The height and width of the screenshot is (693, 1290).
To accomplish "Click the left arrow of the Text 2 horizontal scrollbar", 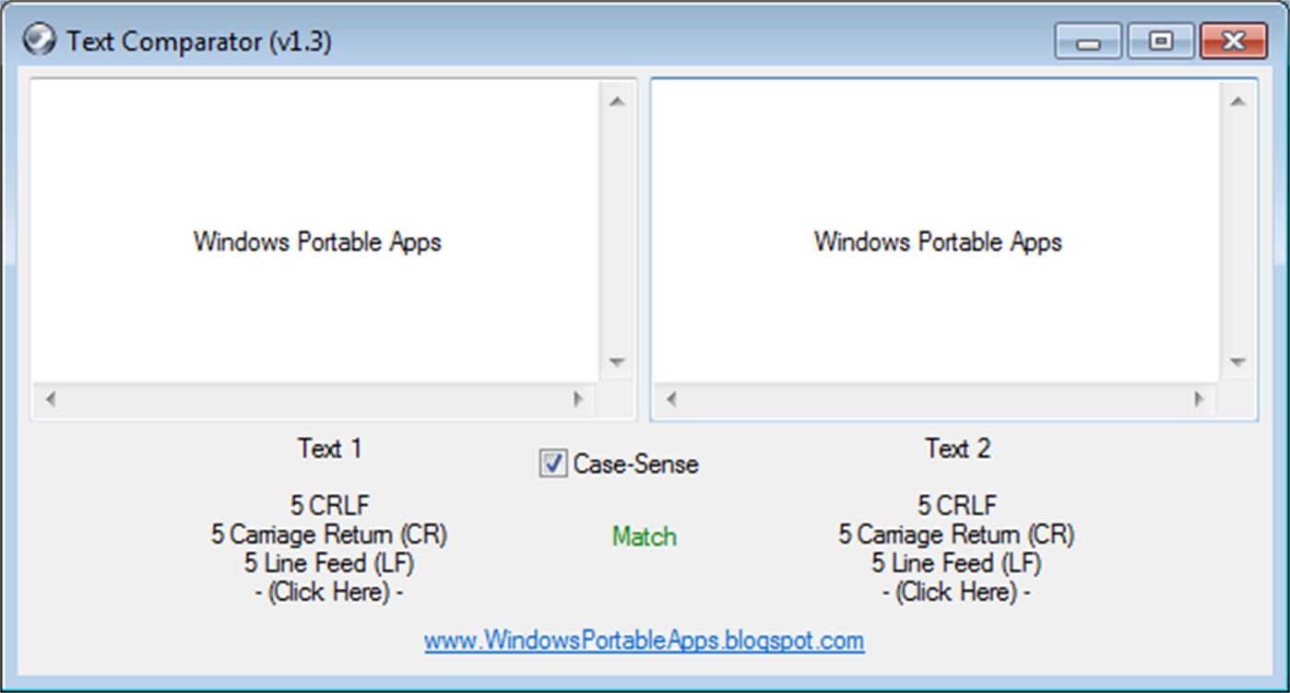I will coord(671,400).
